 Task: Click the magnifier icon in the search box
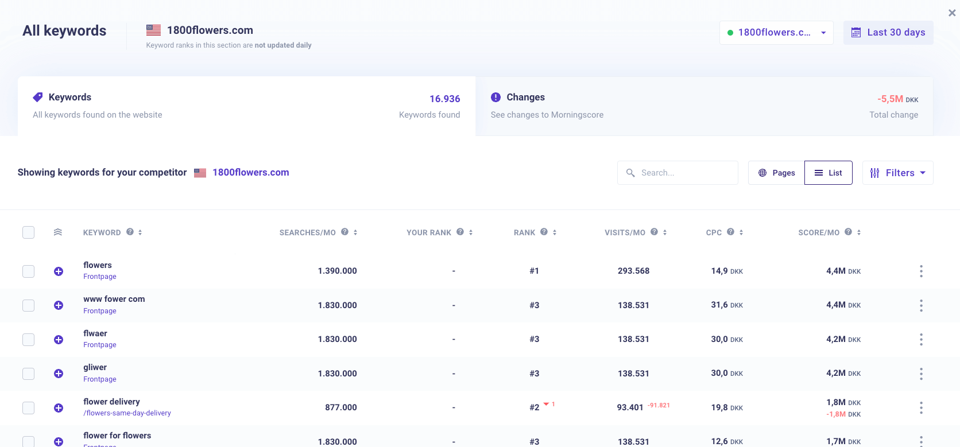[x=630, y=173]
